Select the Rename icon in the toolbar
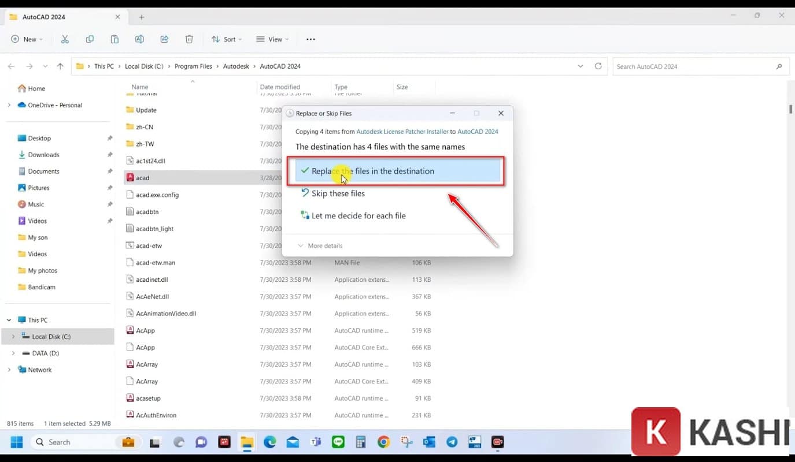This screenshot has height=462, width=795. tap(139, 39)
